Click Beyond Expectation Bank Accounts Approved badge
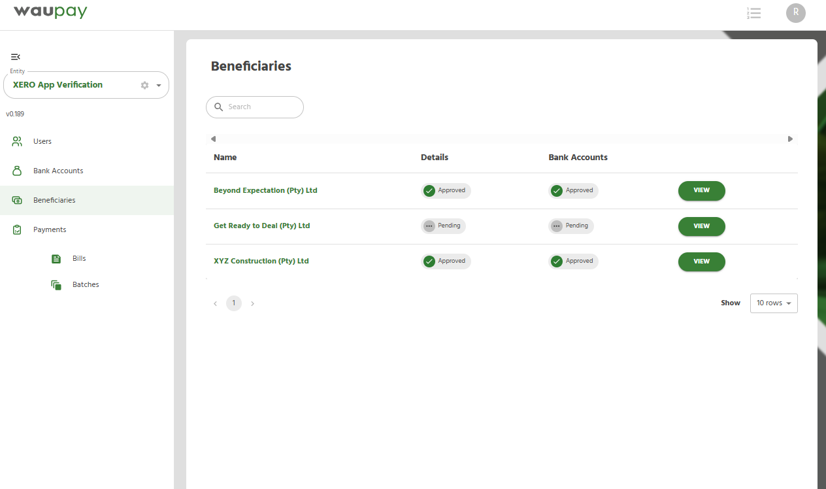 click(x=573, y=191)
